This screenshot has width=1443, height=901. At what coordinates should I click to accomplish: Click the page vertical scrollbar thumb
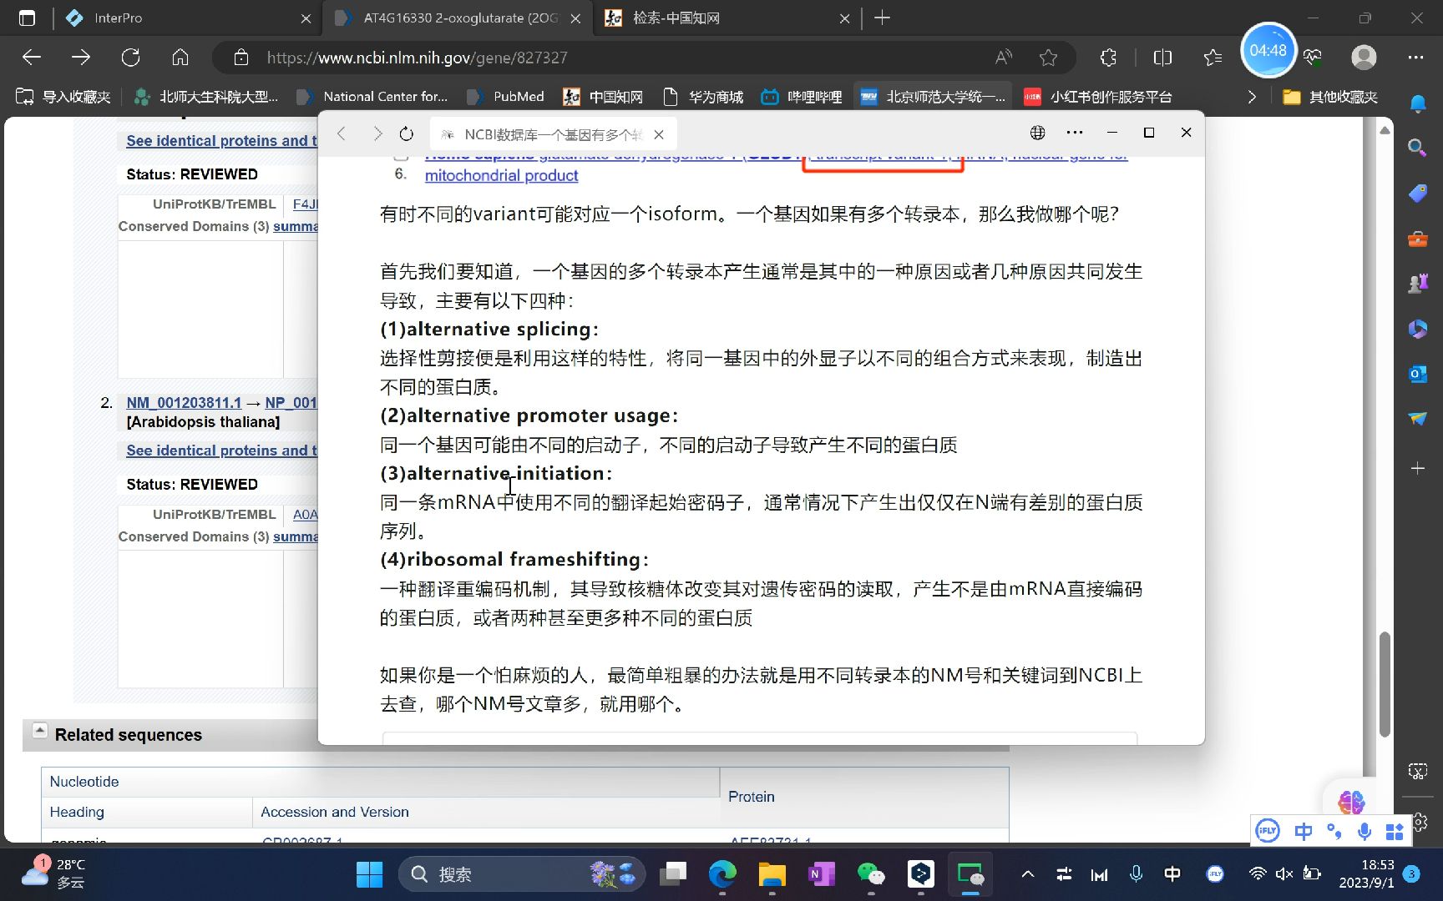pyautogui.click(x=1385, y=684)
